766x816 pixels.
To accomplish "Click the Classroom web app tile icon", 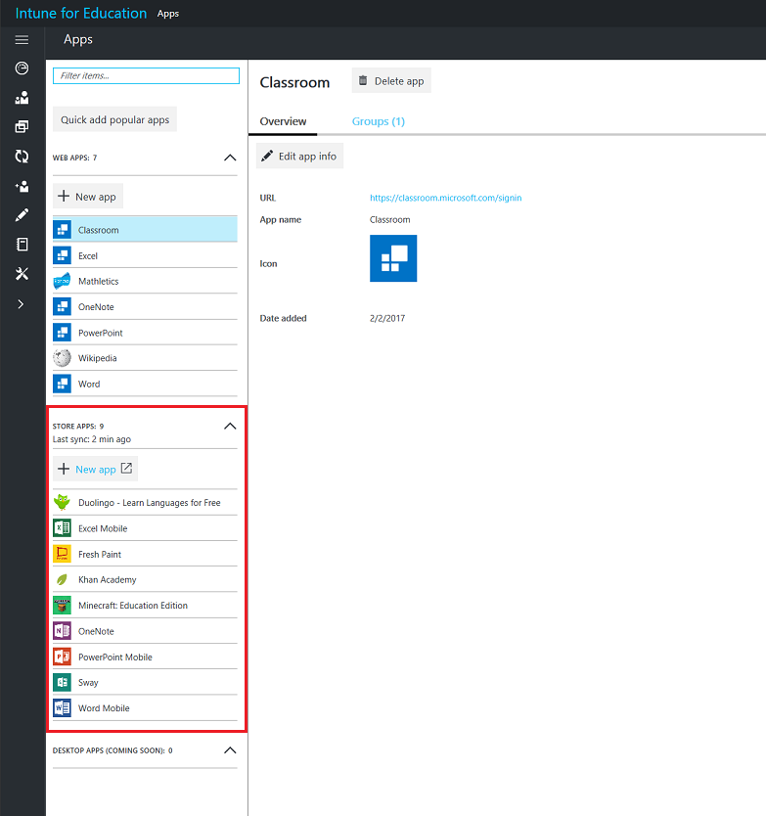I will click(x=62, y=230).
